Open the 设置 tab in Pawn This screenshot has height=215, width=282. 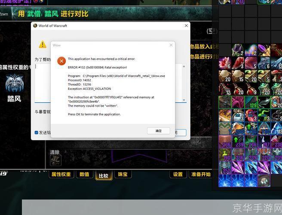tap(178, 174)
